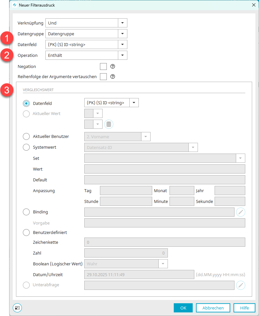
Task: Click the help icon next to Negation
Action: click(x=113, y=67)
